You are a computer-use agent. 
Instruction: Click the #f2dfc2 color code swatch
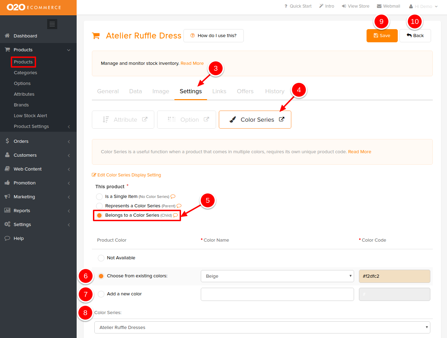394,276
